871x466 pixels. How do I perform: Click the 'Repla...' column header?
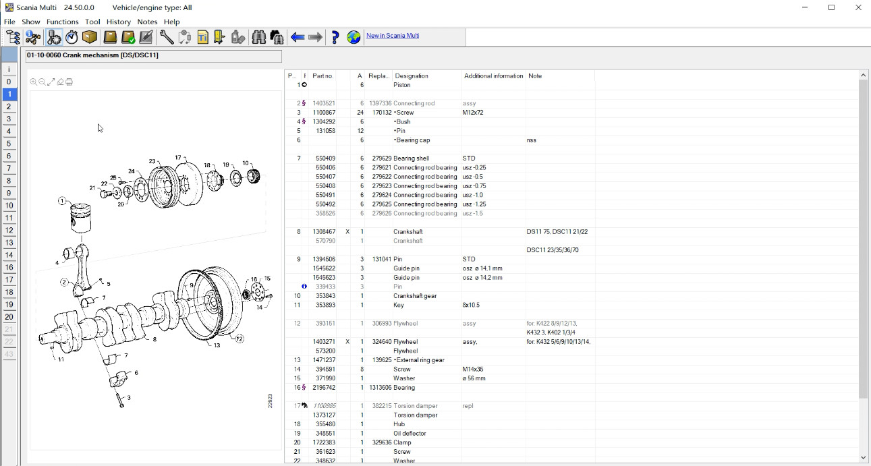tap(379, 76)
